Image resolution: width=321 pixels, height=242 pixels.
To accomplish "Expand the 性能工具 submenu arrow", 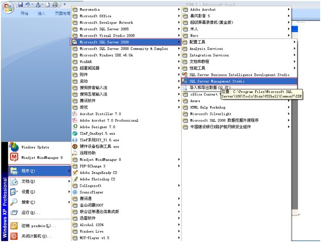I will click(x=295, y=68).
